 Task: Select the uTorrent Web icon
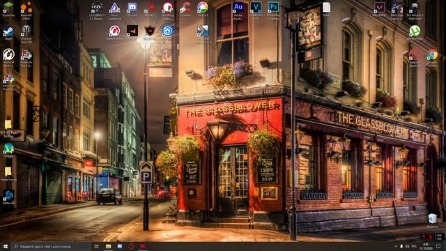click(415, 31)
